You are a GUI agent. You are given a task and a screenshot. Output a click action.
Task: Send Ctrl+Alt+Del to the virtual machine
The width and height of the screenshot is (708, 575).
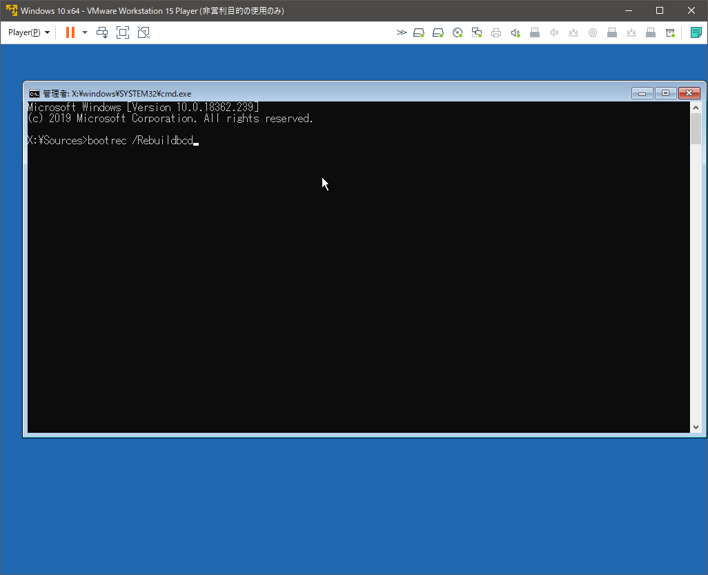[x=103, y=32]
